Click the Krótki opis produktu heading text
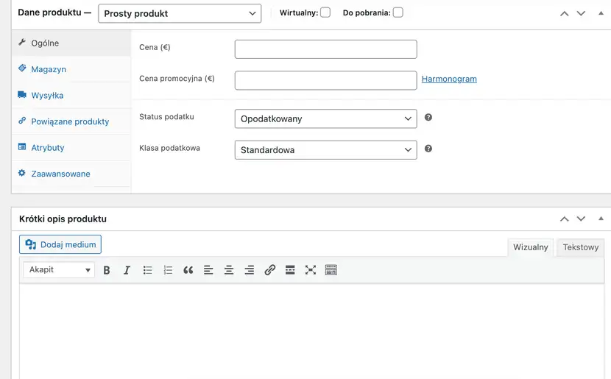The height and width of the screenshot is (379, 611). coord(63,219)
